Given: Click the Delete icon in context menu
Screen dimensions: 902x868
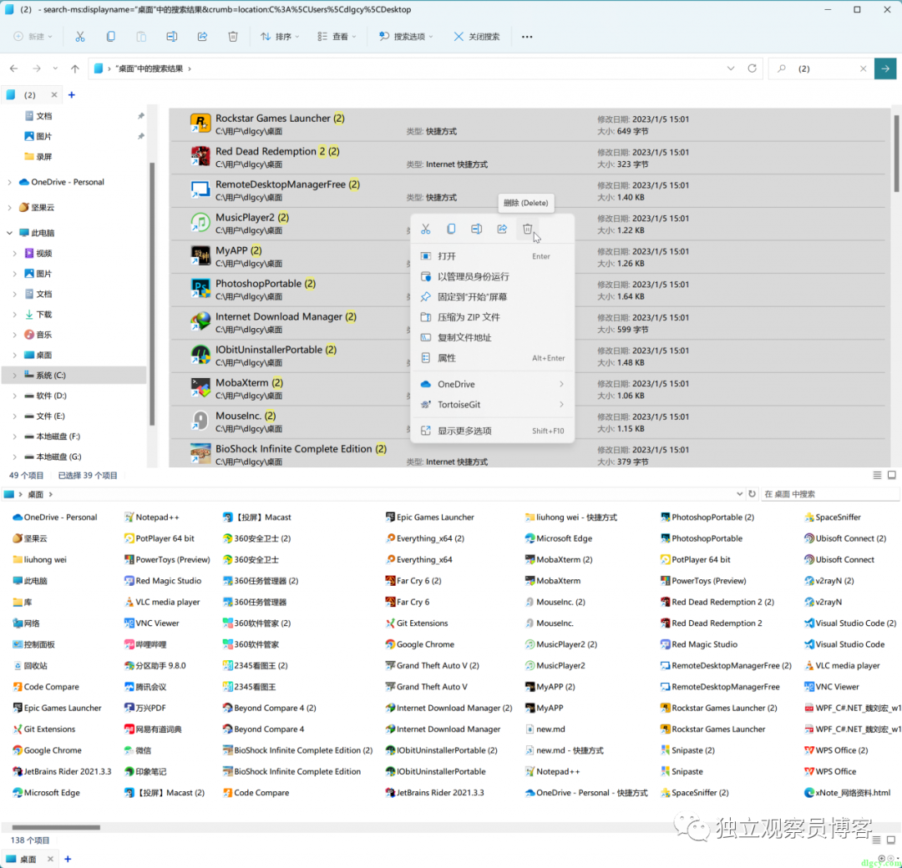Looking at the screenshot, I should [x=528, y=229].
